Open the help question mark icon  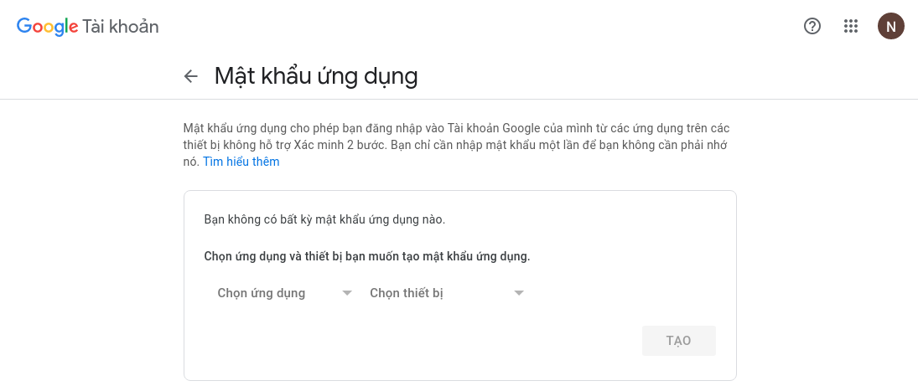point(812,26)
